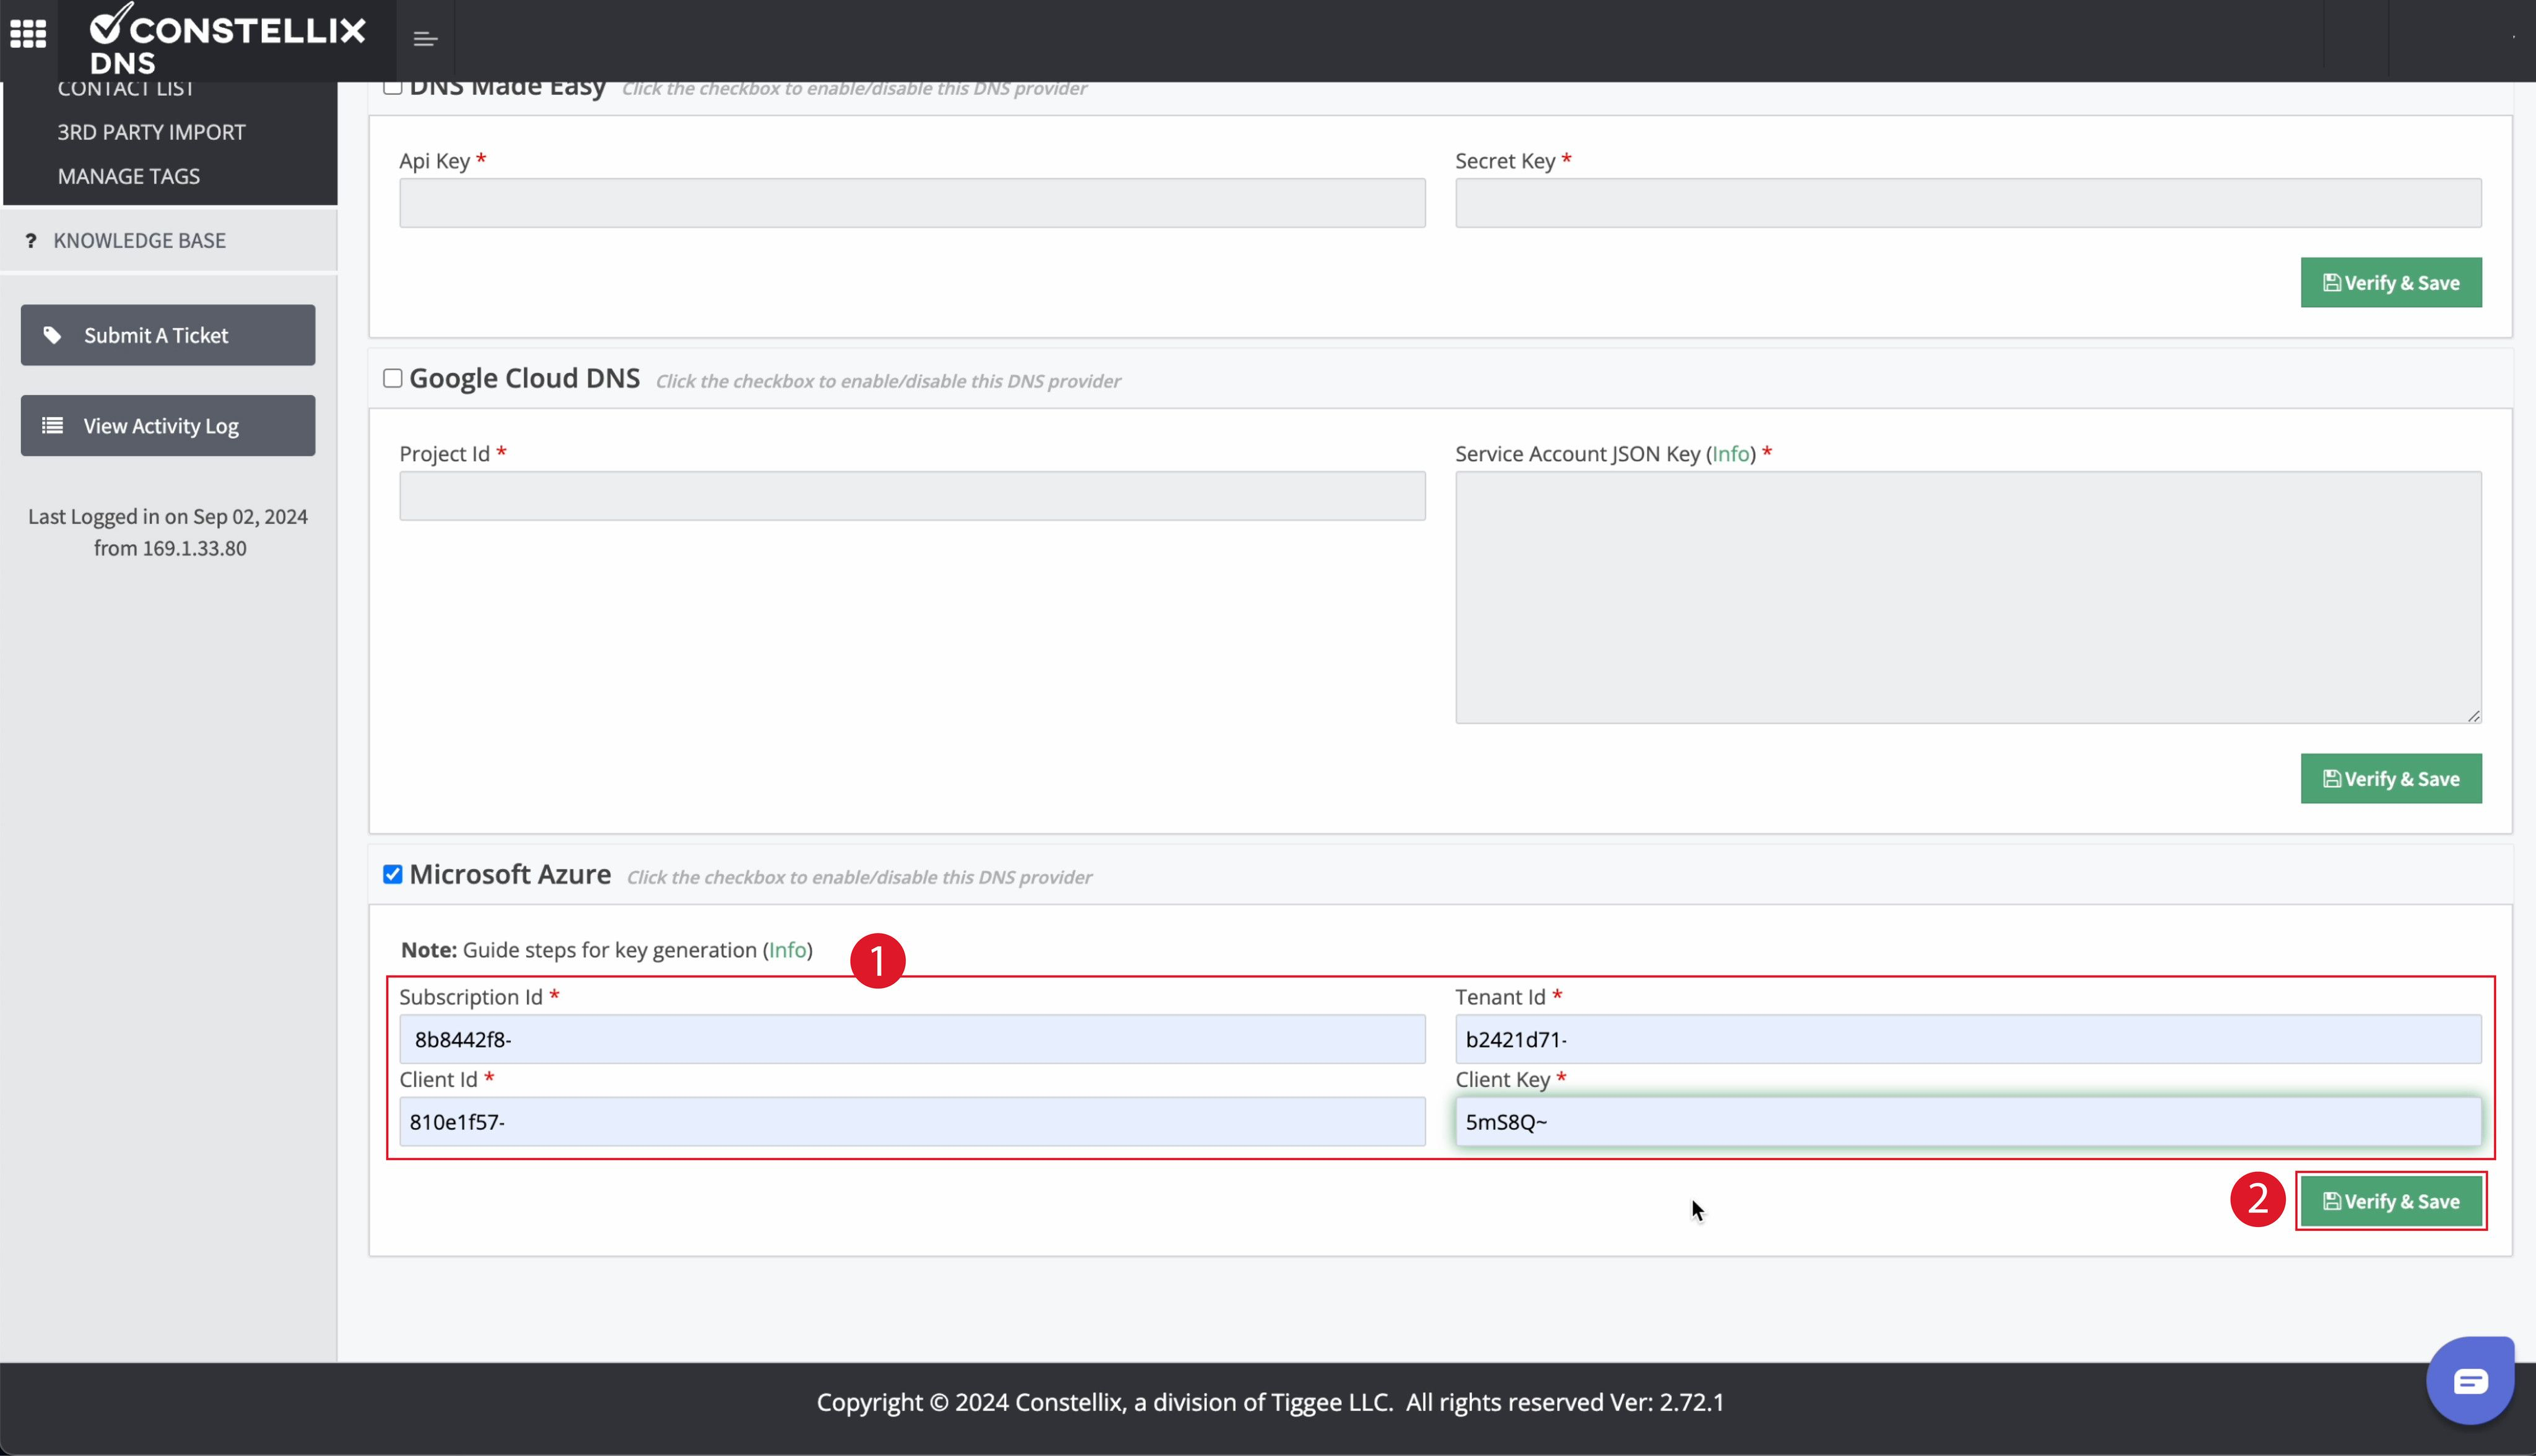Open 3RD PARTY IMPORT in the sidebar
Screen dimensions: 2536x1456
click(x=151, y=132)
